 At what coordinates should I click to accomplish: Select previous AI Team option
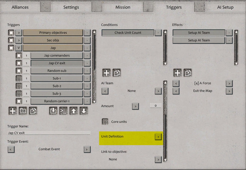pyautogui.click(x=105, y=91)
